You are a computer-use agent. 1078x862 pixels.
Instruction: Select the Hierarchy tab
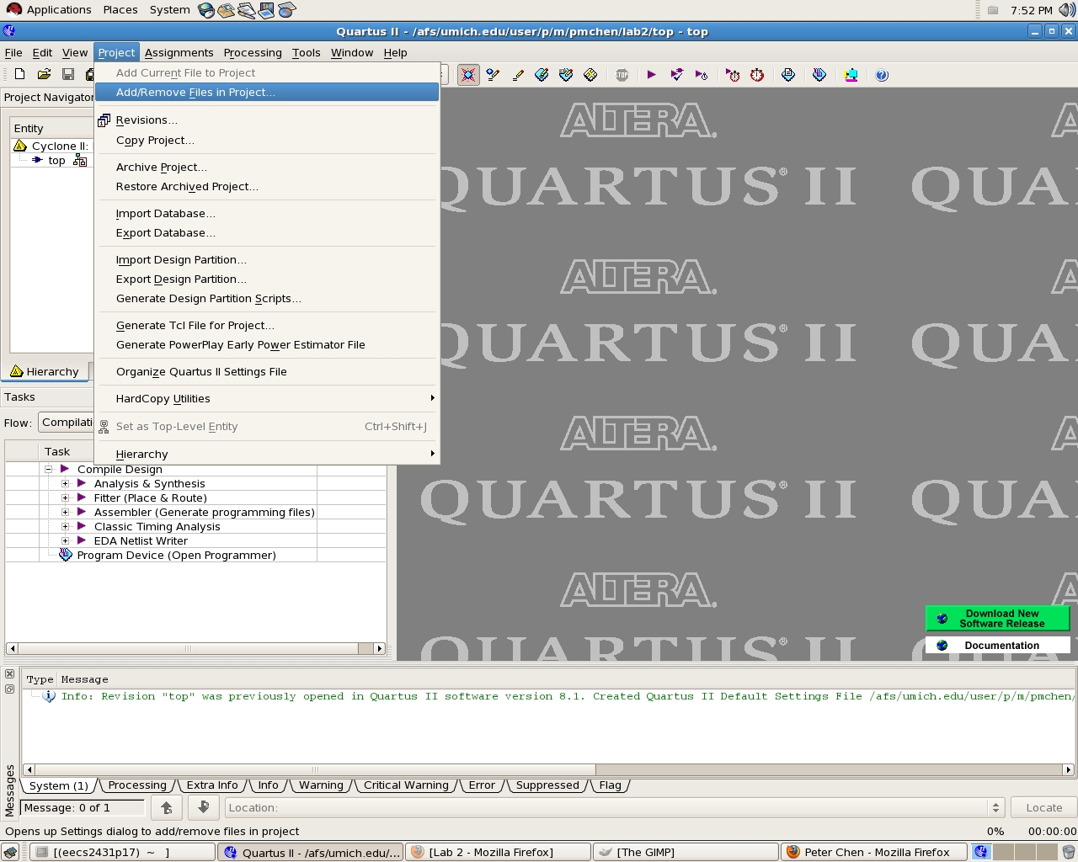[x=45, y=371]
